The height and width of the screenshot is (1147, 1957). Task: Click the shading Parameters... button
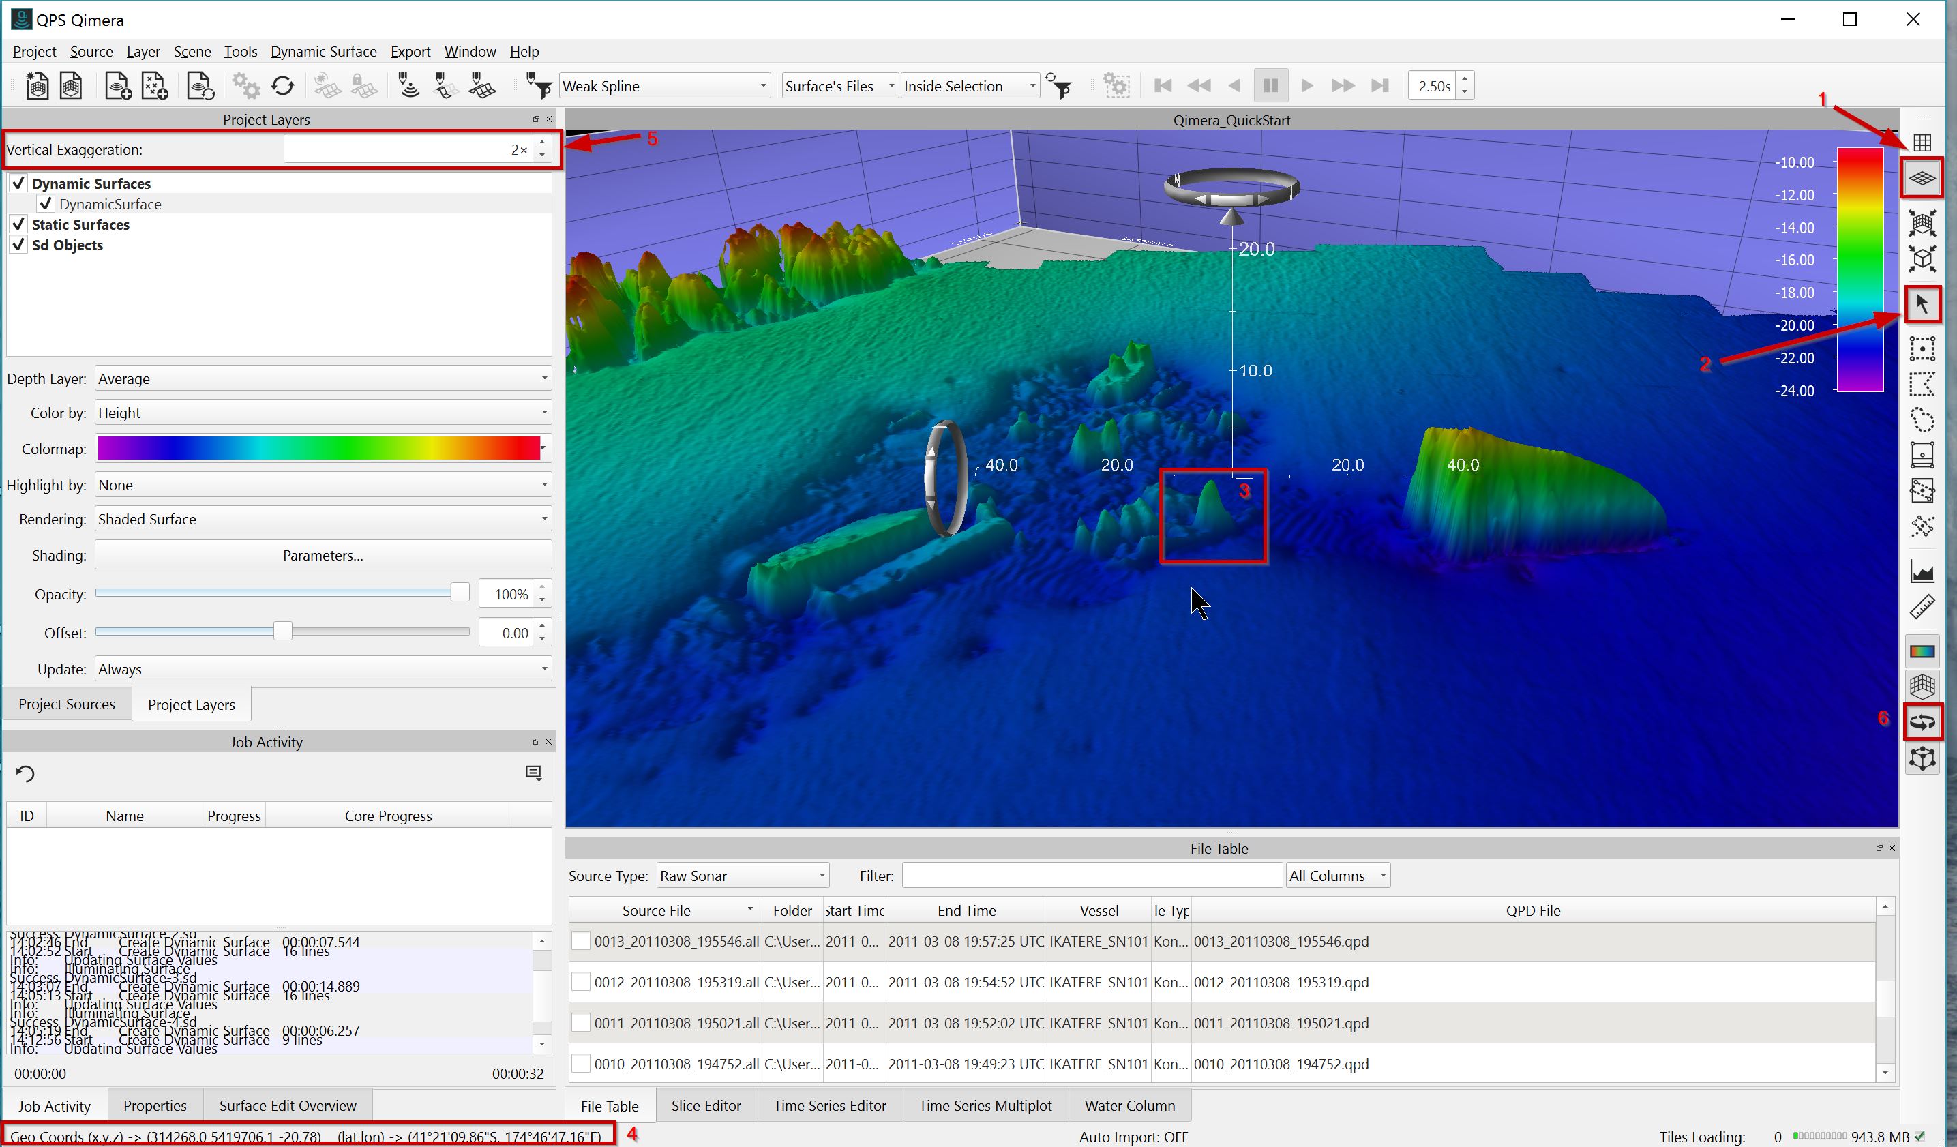pyautogui.click(x=323, y=555)
